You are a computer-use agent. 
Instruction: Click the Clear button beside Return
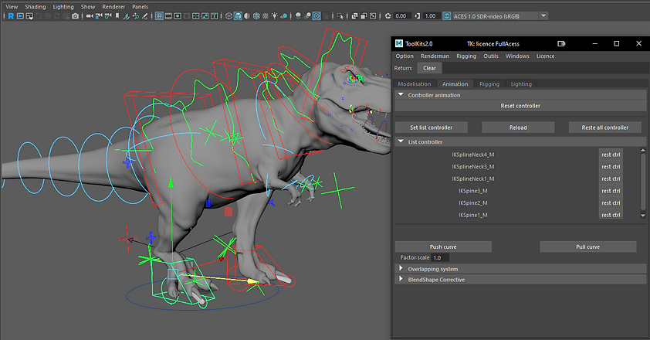(x=429, y=68)
